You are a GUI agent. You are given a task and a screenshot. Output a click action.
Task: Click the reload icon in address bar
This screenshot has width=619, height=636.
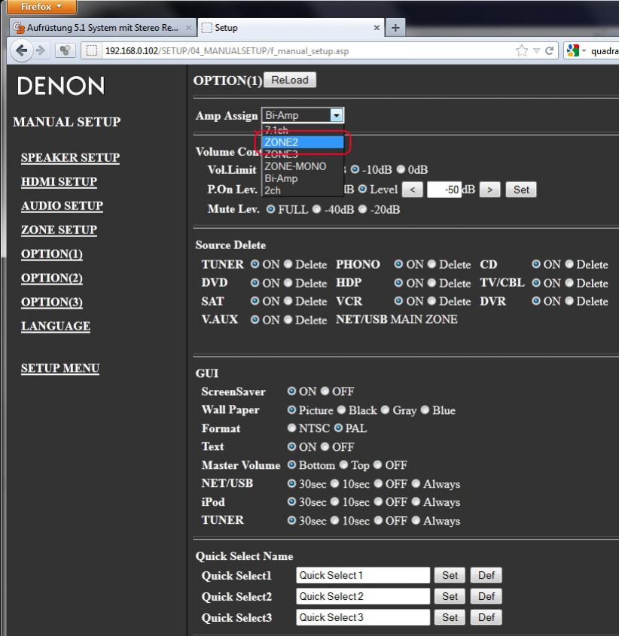549,50
